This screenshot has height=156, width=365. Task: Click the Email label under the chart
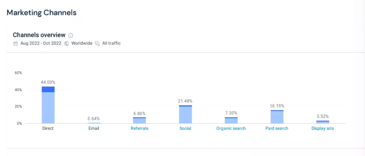94,128
